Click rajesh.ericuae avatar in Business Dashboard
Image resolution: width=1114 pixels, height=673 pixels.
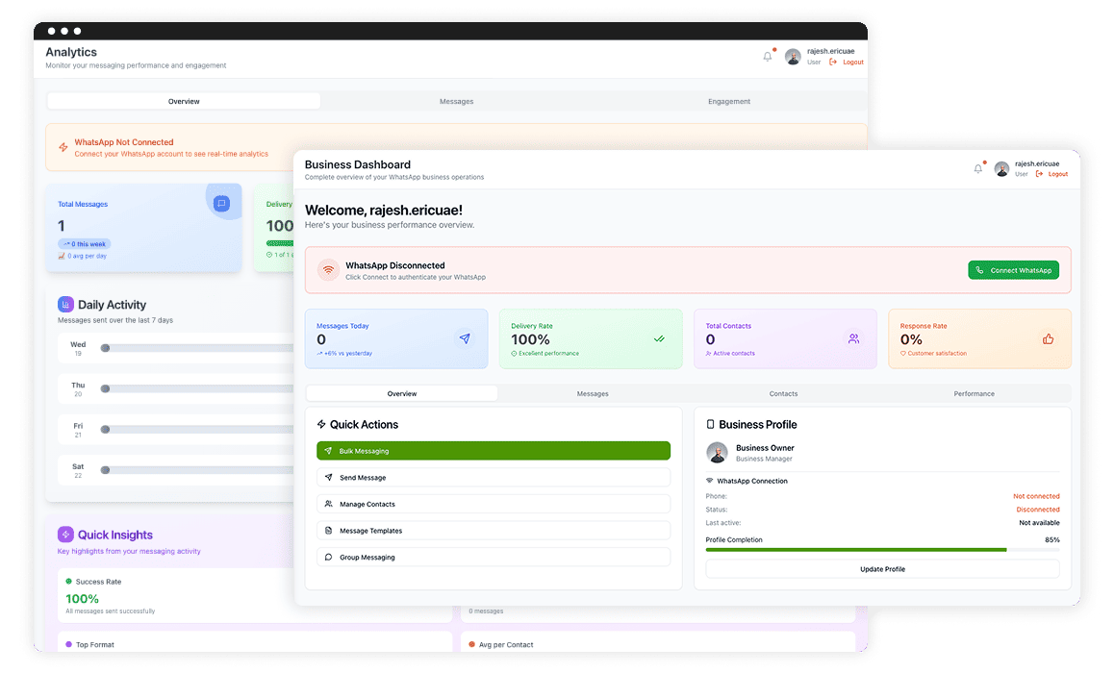1001,169
